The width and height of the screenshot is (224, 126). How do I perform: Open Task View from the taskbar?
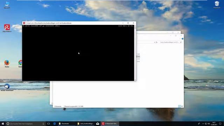click(49, 124)
